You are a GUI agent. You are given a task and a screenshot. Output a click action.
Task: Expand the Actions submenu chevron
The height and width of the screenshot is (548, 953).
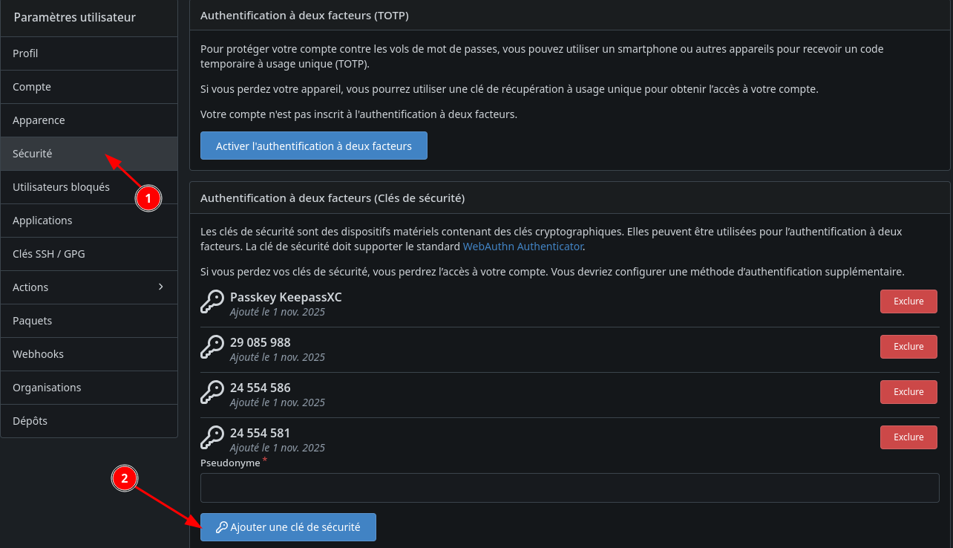(x=161, y=287)
